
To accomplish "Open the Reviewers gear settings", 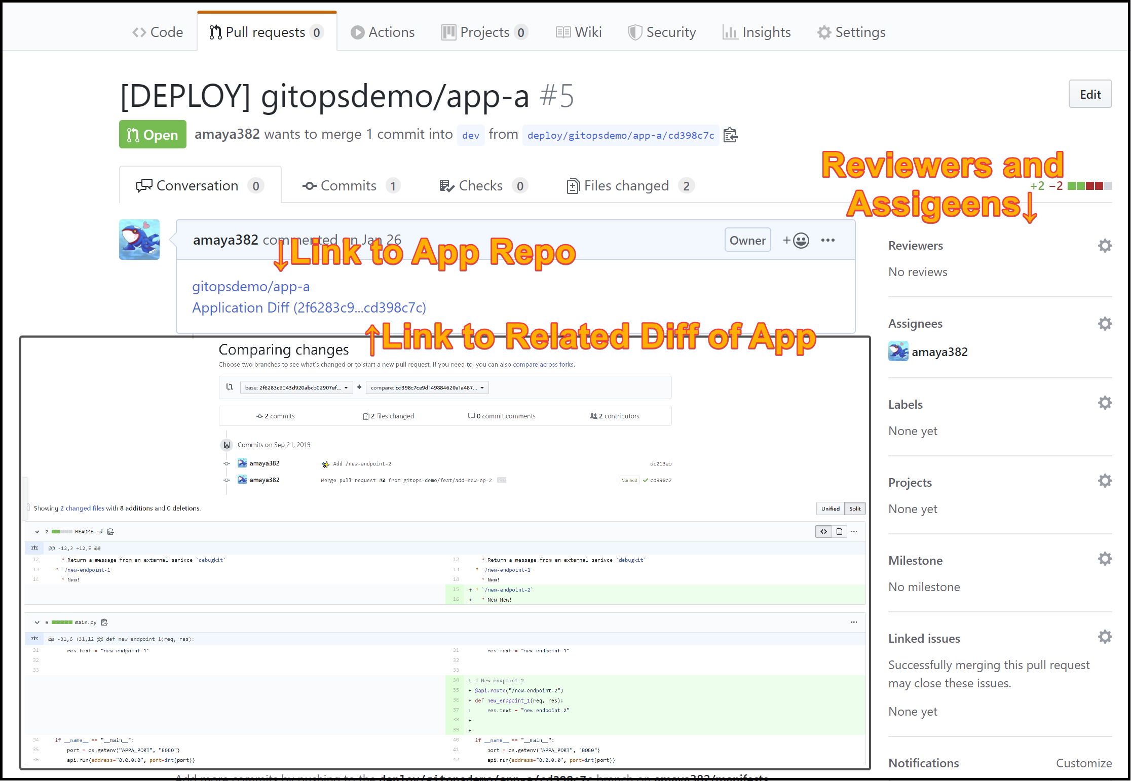I will coord(1105,246).
